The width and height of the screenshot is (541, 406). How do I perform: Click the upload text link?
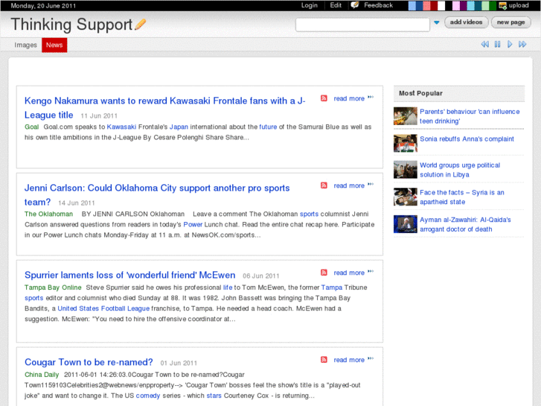tap(519, 5)
